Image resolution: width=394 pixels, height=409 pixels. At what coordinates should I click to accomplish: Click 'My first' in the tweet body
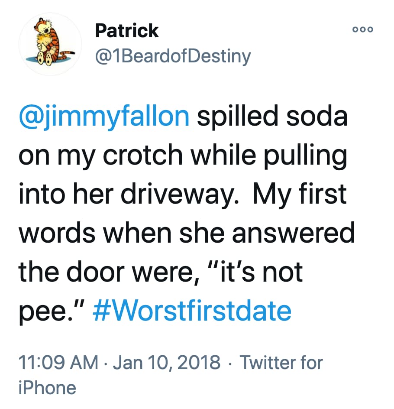click(x=300, y=194)
